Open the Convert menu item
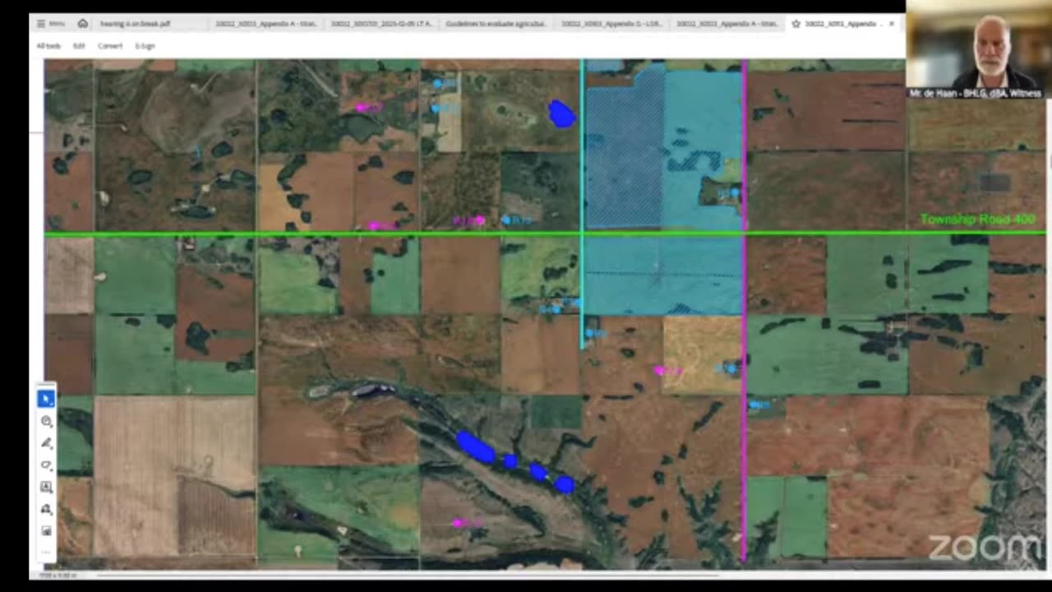 point(110,46)
